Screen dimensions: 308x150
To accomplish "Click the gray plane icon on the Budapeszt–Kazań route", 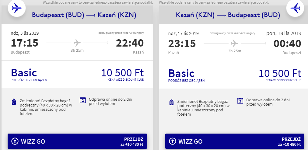I will click(77, 43).
